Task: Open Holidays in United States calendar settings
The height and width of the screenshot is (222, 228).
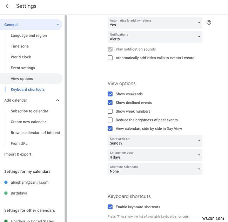Action: (x=32, y=220)
